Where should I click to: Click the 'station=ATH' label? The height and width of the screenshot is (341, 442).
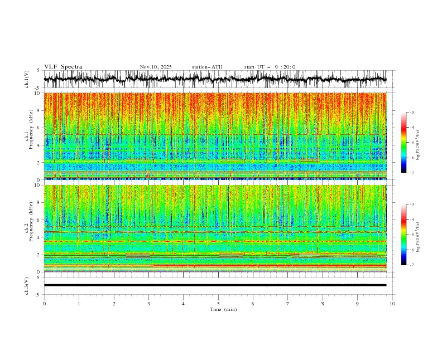point(207,67)
